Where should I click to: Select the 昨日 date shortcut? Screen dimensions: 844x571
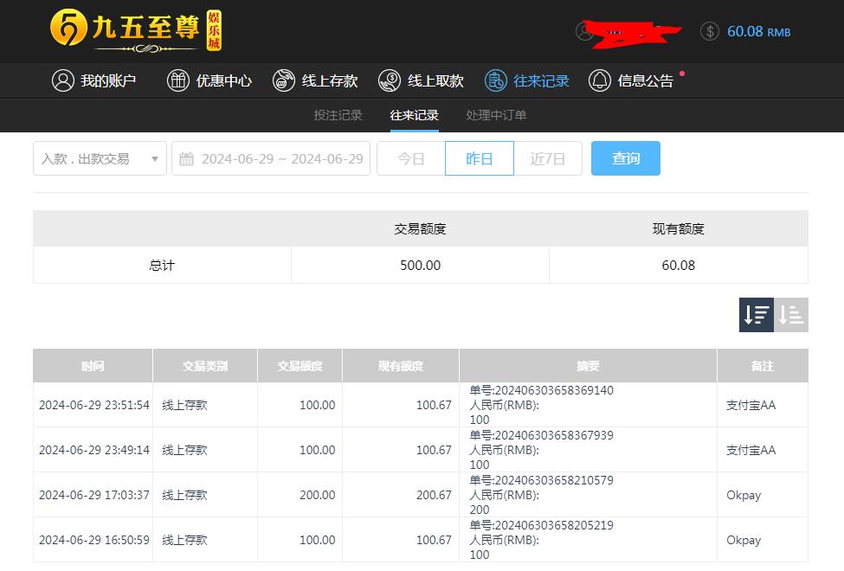click(479, 158)
